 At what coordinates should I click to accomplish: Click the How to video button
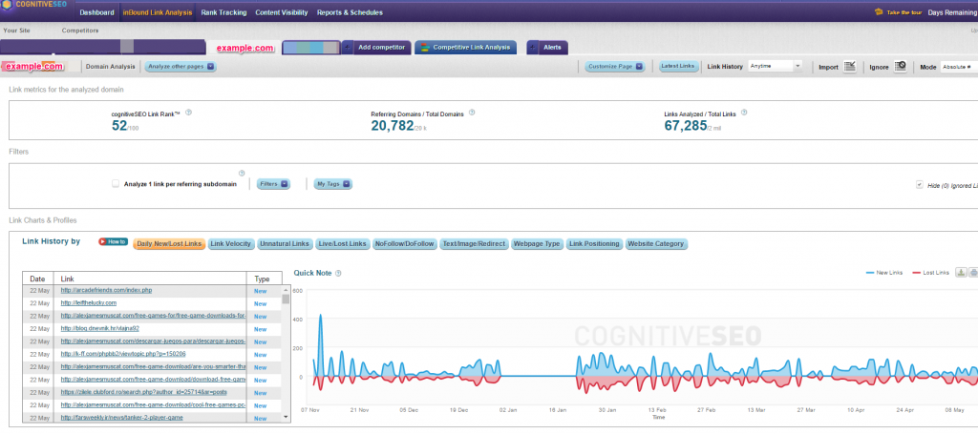(114, 242)
